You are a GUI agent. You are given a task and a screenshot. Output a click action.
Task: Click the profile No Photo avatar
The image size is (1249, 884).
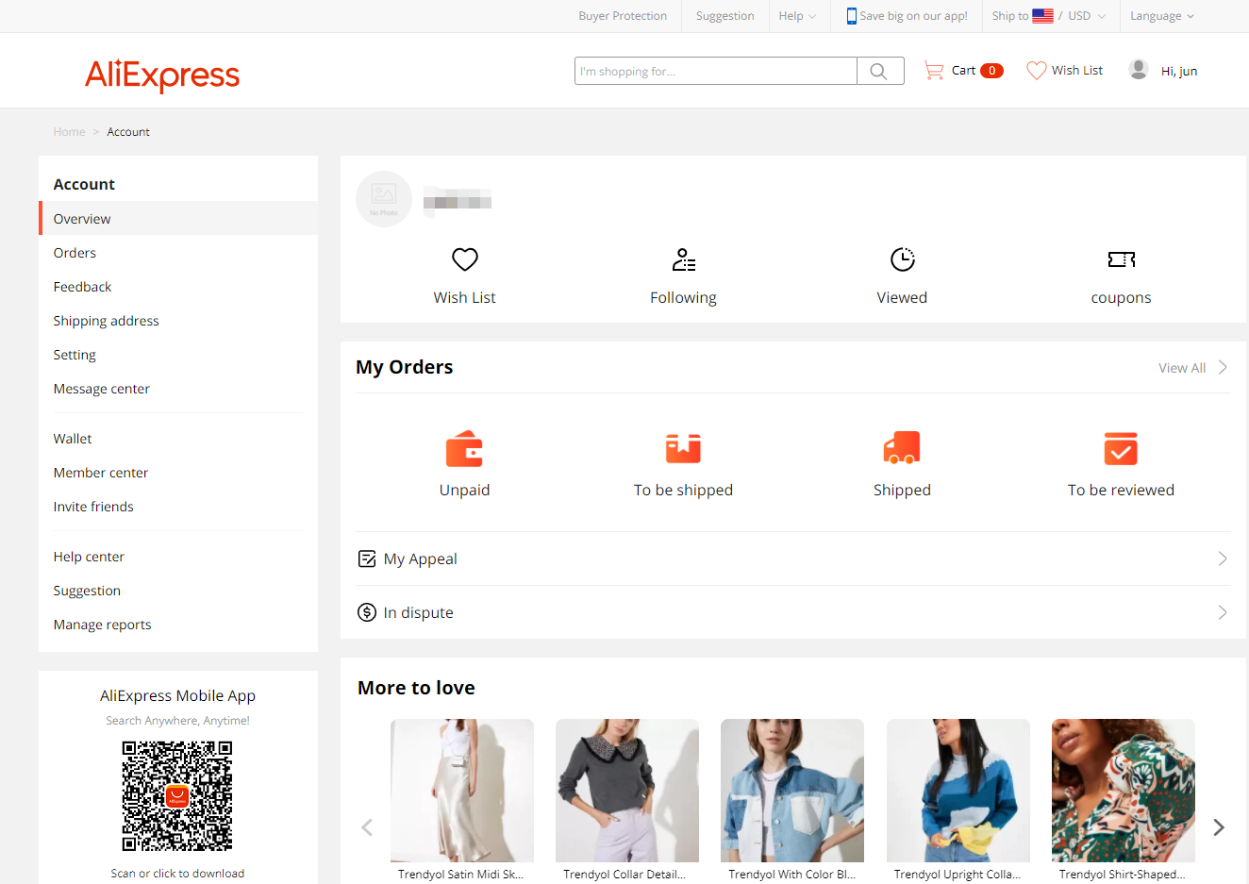(384, 199)
